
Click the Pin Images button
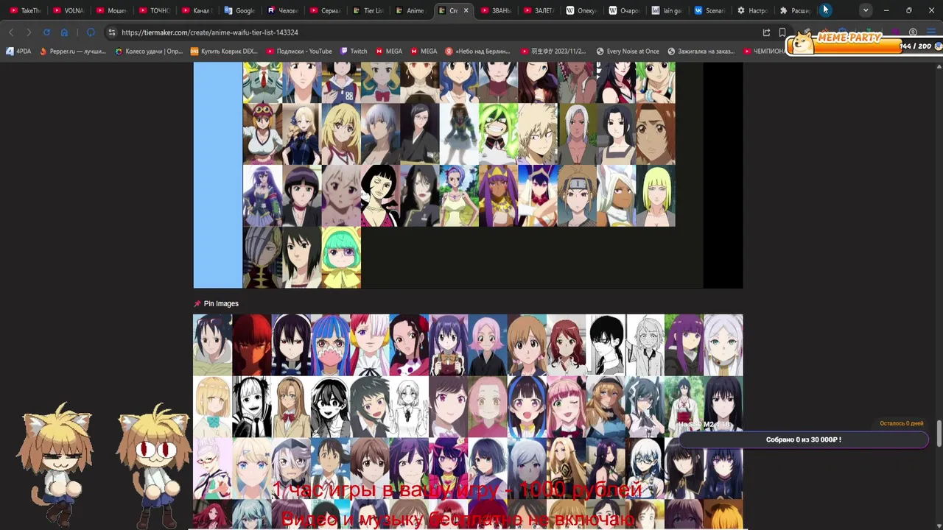tap(216, 303)
